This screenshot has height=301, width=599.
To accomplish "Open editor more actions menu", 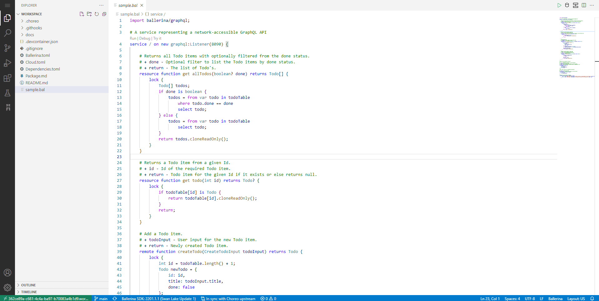I will click(x=592, y=5).
